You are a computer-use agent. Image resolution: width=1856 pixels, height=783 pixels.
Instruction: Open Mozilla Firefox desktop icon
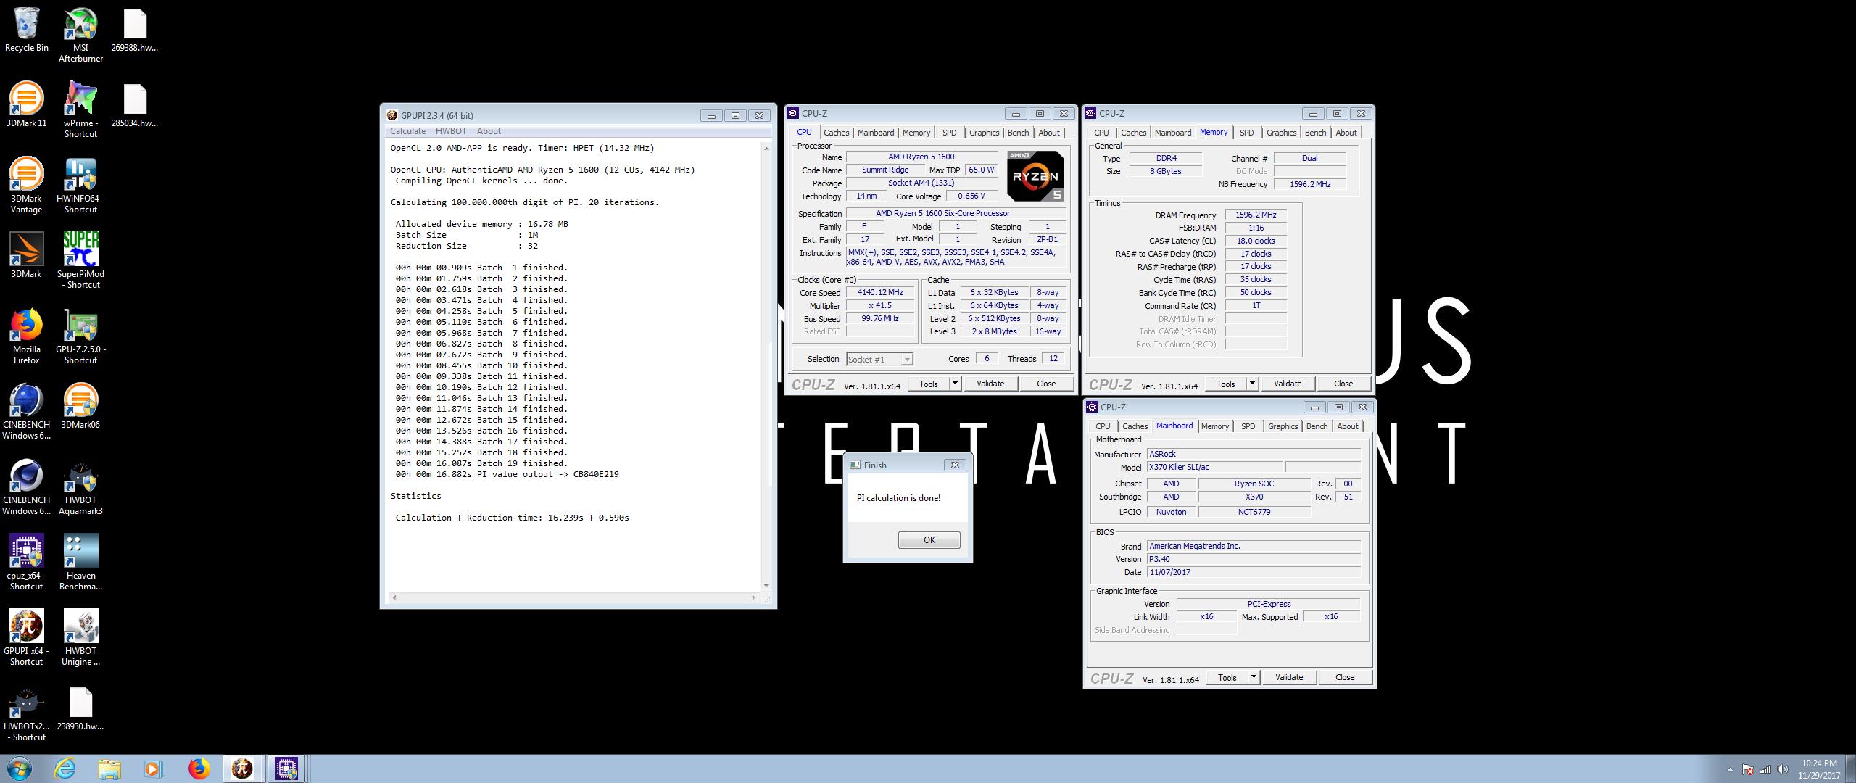tap(27, 336)
